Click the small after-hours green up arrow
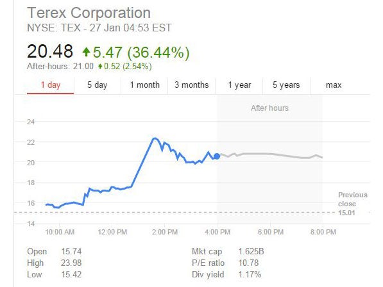The height and width of the screenshot is (287, 383). pyautogui.click(x=100, y=67)
